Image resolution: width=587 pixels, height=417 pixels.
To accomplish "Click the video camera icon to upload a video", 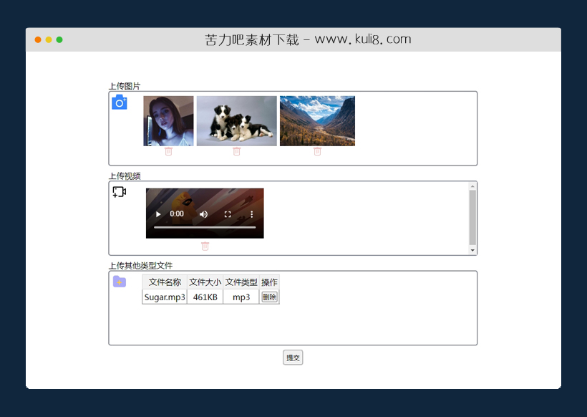I will click(119, 191).
